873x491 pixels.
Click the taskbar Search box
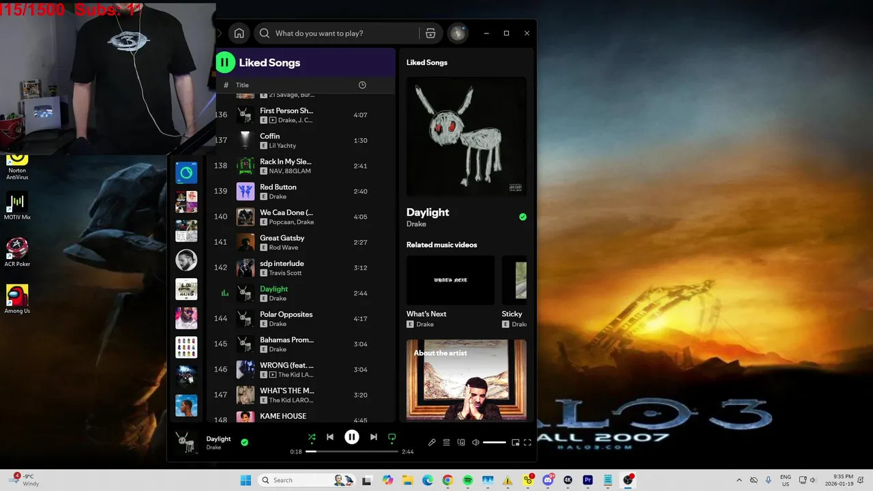point(305,480)
